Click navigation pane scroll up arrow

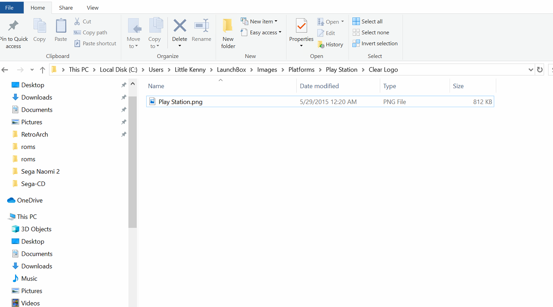(x=133, y=84)
